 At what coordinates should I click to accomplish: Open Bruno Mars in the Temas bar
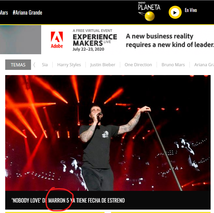click(173, 65)
